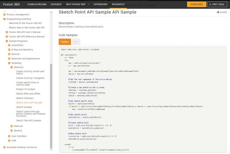The height and width of the screenshot is (154, 230).
Task: Click sidebar scrollbar down arrow
Action: 51,150
